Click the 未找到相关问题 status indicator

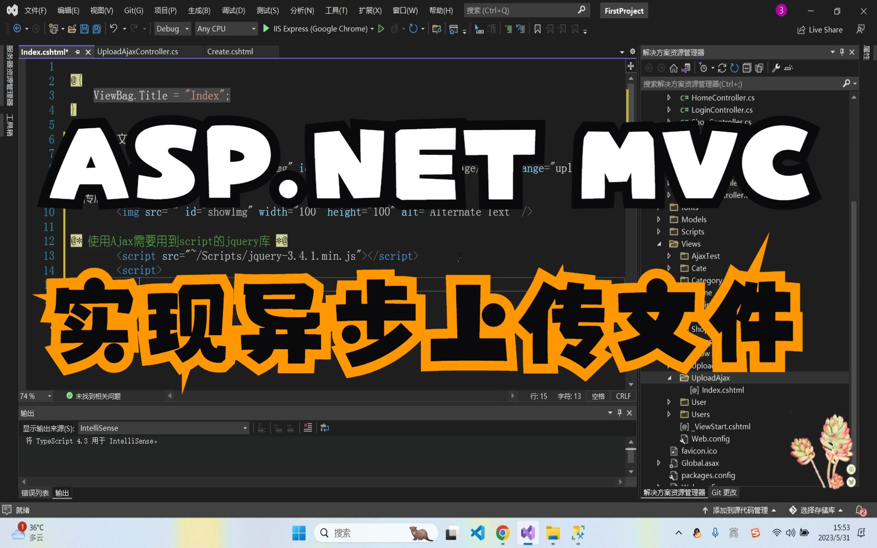click(94, 396)
